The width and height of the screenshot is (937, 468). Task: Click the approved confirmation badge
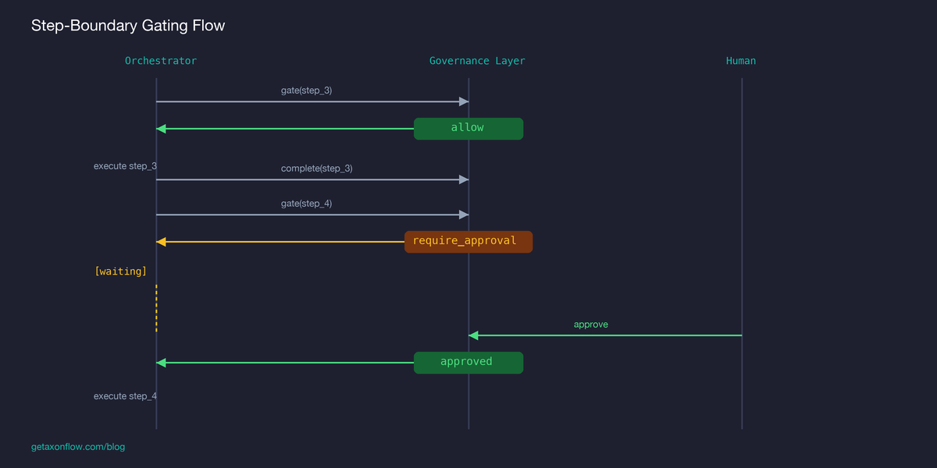click(x=468, y=362)
